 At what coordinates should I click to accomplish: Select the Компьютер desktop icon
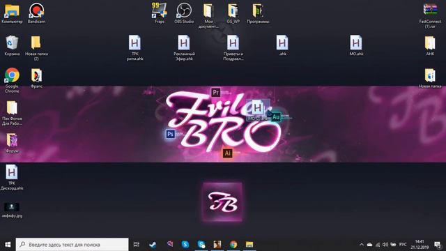[12, 13]
